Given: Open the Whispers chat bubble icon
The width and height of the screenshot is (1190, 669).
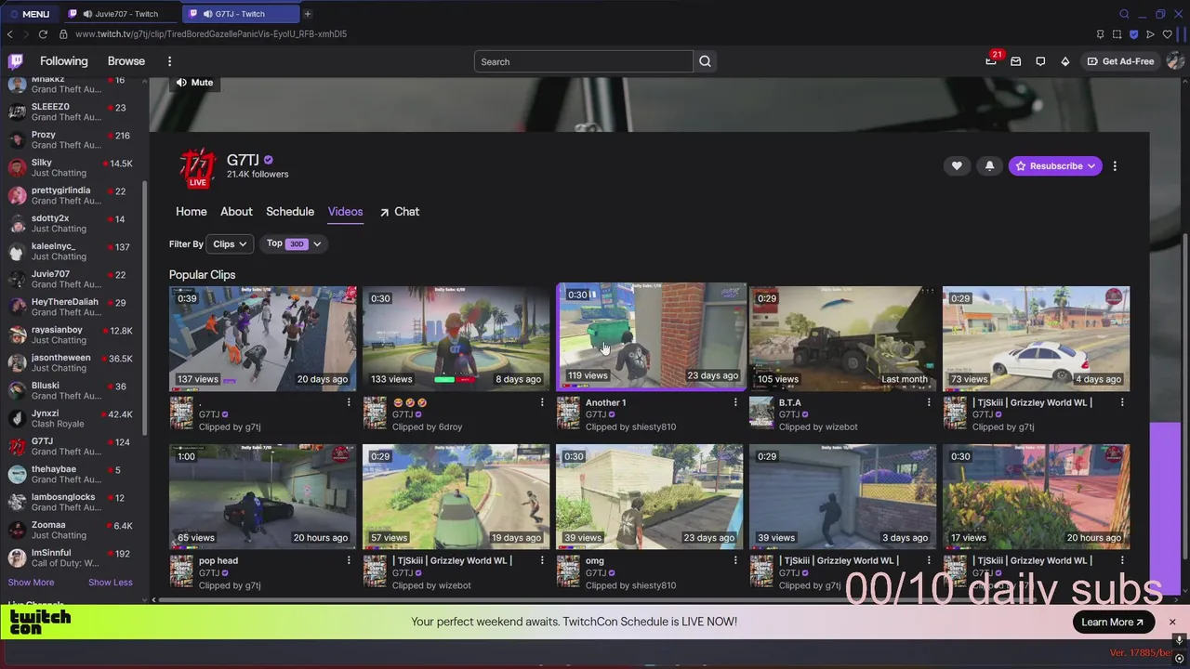Looking at the screenshot, I should tap(1040, 61).
